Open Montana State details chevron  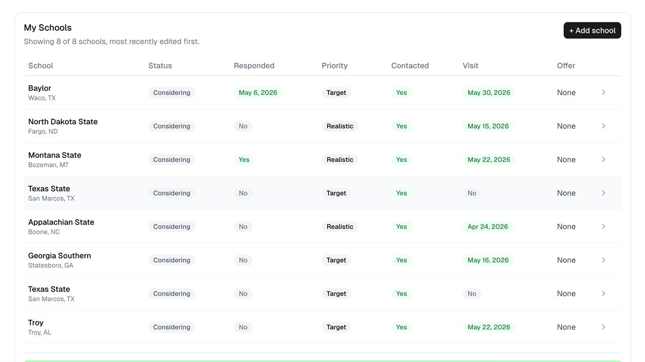tap(604, 160)
